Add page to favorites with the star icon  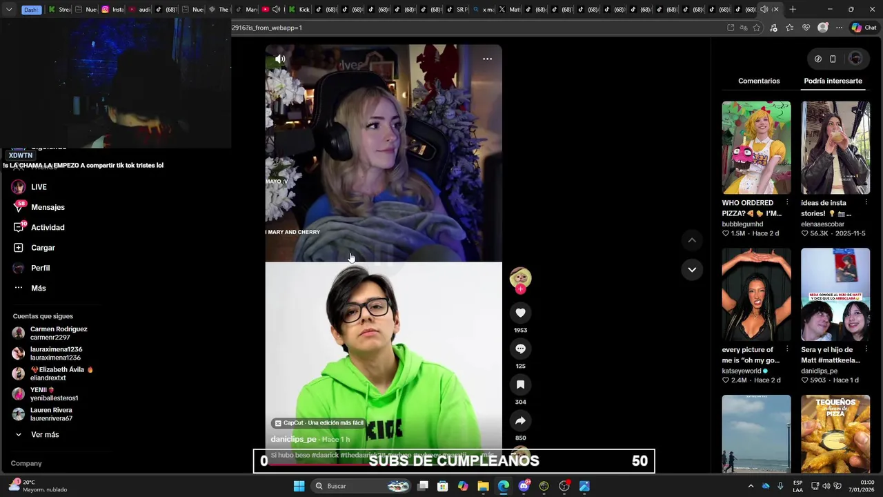coord(757,28)
